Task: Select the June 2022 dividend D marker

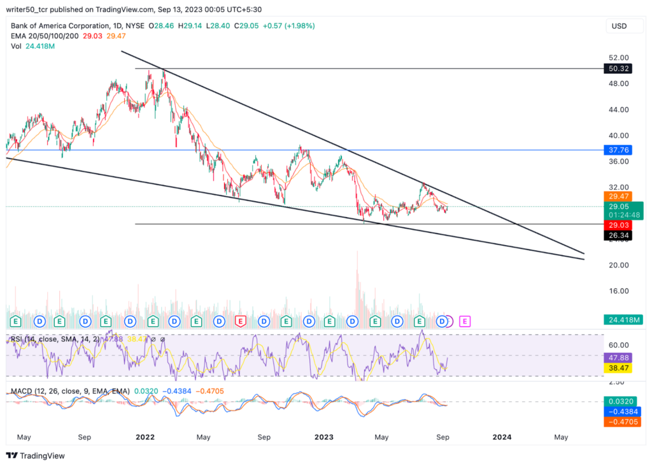Action: pyautogui.click(x=219, y=321)
